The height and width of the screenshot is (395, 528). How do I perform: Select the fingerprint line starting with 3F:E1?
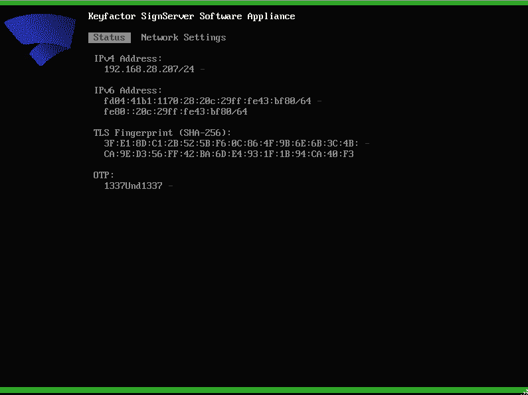coord(231,144)
